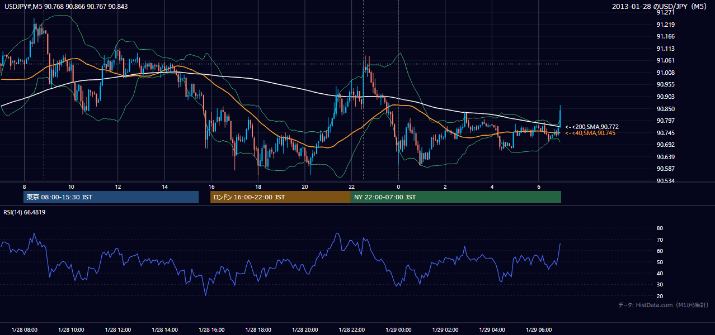Click price axis value 91.113

point(666,49)
